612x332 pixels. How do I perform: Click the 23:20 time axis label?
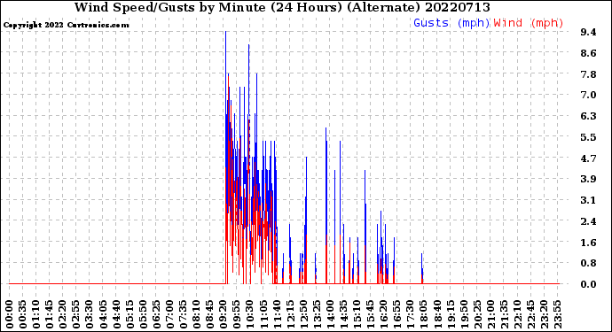[x=544, y=314]
